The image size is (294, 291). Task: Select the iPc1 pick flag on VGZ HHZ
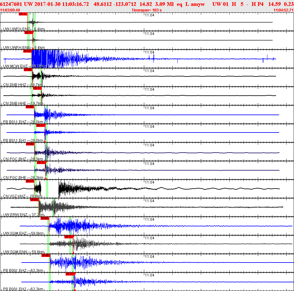click(29, 181)
